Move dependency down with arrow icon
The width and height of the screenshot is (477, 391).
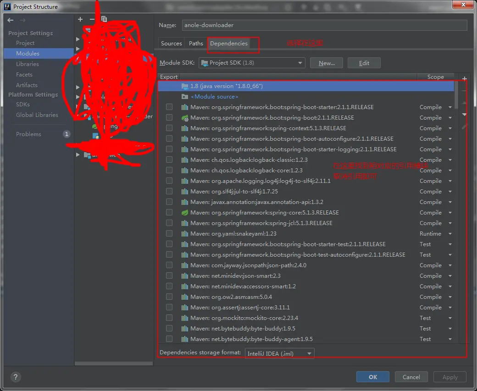pos(464,115)
